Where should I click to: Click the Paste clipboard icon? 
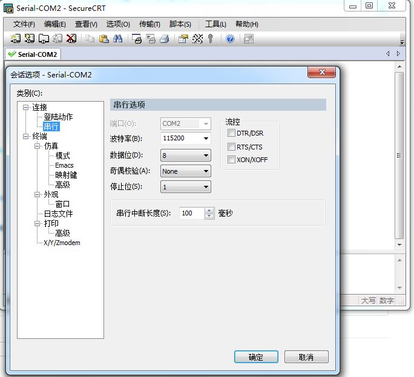point(103,39)
